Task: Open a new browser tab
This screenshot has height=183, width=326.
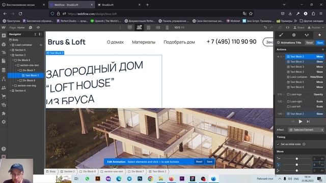Action: [x=147, y=5]
